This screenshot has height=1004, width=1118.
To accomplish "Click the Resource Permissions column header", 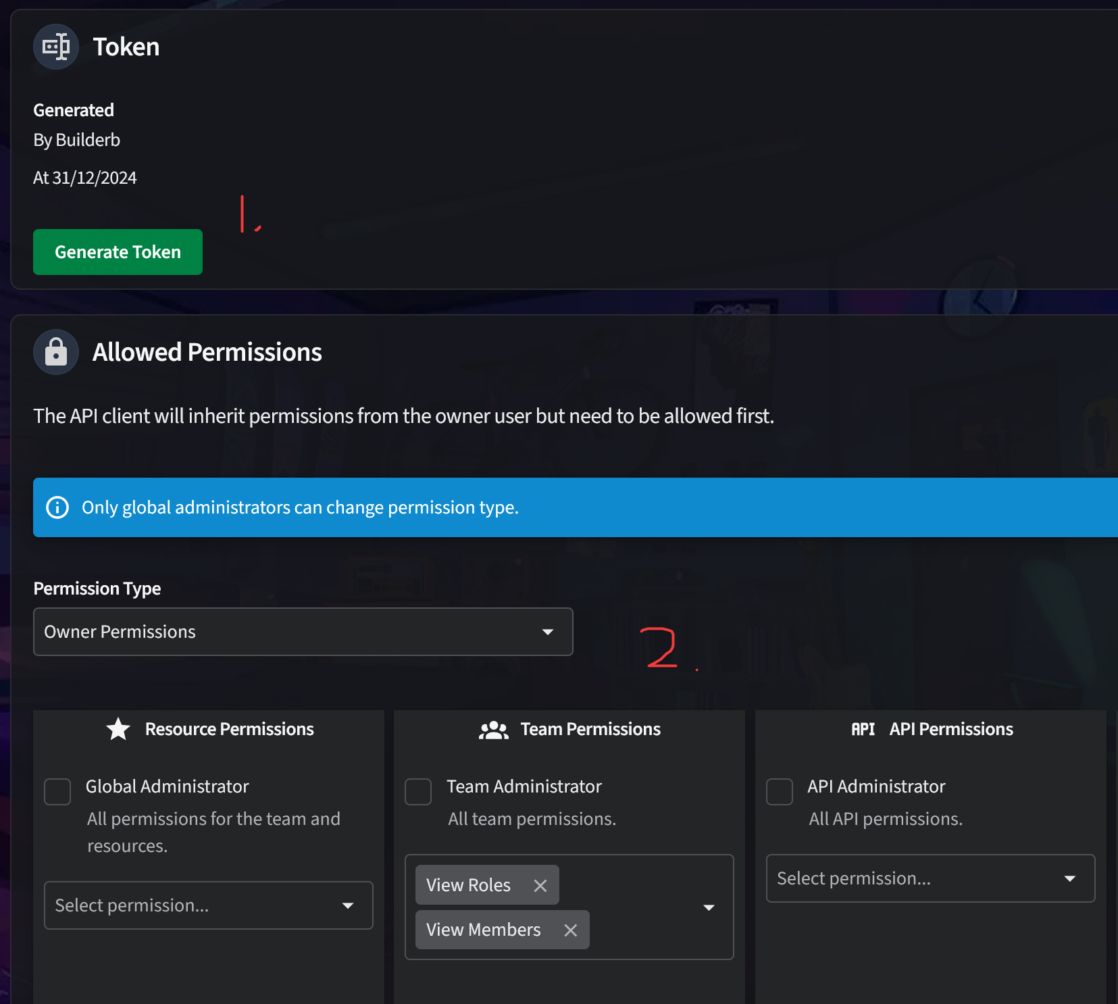I will click(x=229, y=729).
